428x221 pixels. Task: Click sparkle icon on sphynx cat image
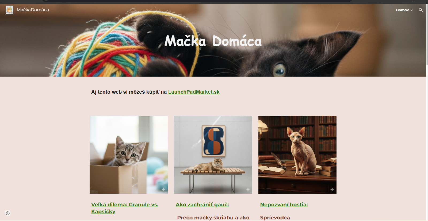332,190
